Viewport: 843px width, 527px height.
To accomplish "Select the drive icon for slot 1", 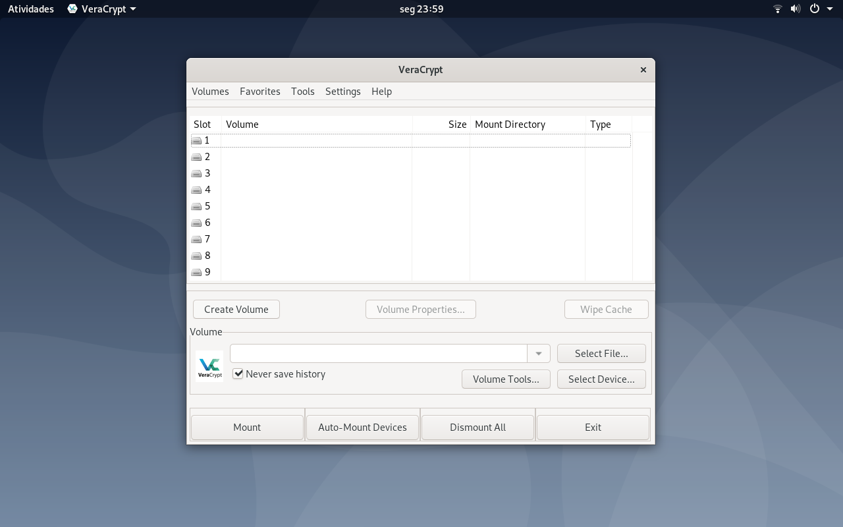I will (196, 140).
